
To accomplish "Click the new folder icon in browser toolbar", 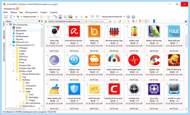I will [120, 21].
